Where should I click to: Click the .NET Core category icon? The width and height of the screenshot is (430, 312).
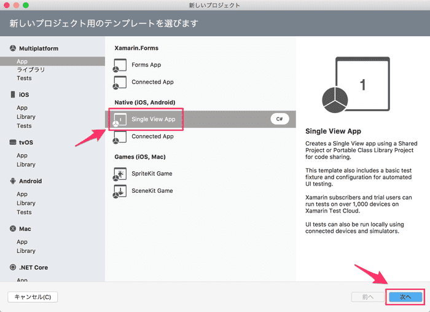point(12,268)
